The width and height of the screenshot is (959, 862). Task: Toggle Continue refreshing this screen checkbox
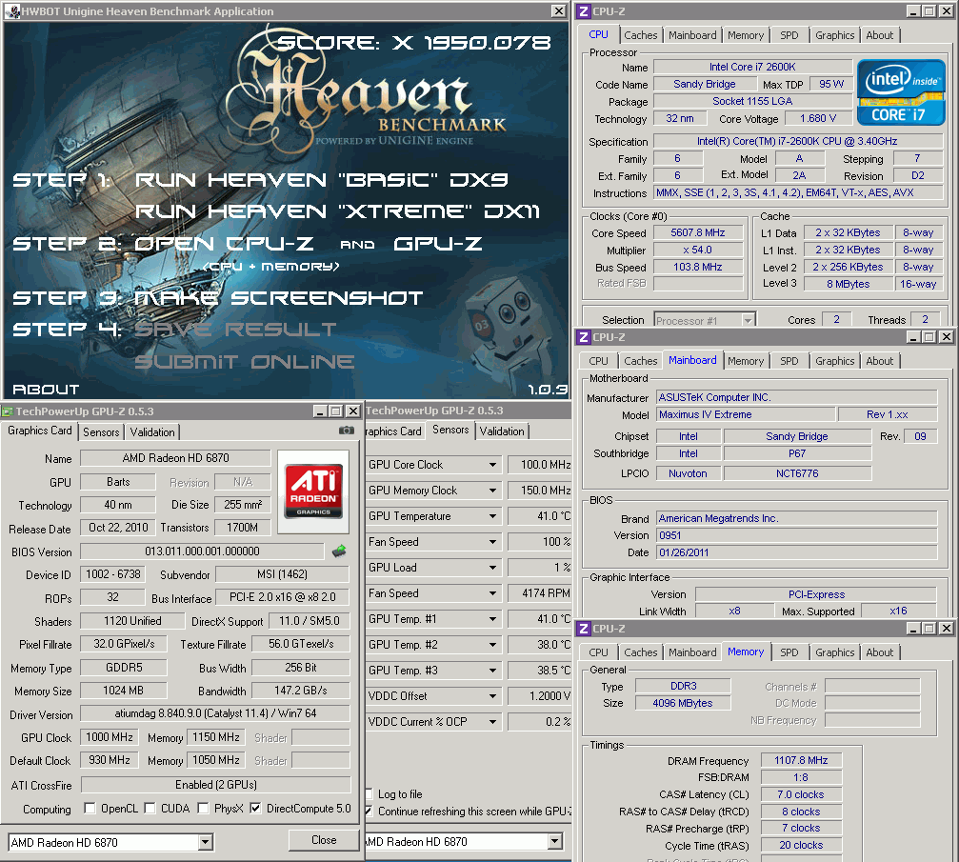pyautogui.click(x=369, y=812)
